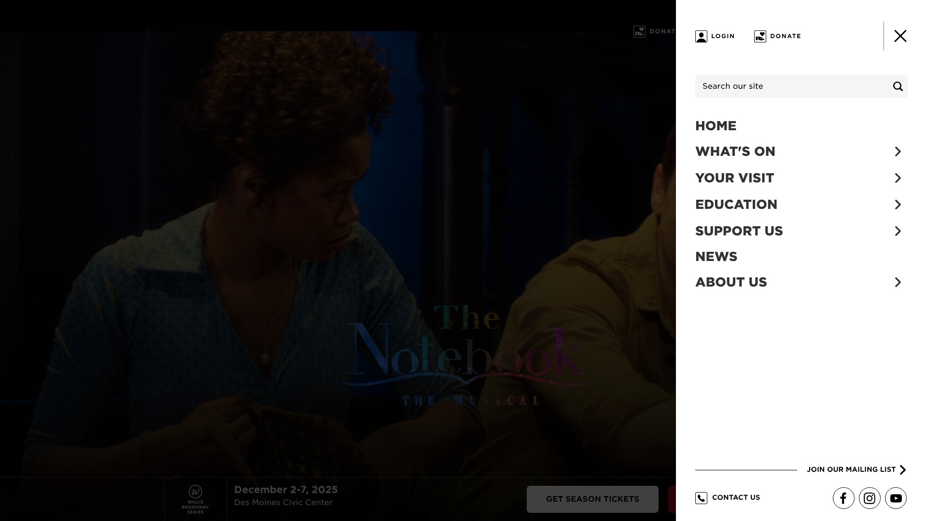This screenshot has height=521, width=927.
Task: Close the side navigation menu
Action: click(x=900, y=36)
